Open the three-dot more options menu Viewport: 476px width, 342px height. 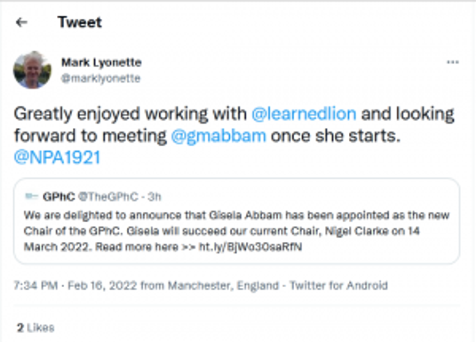click(453, 62)
